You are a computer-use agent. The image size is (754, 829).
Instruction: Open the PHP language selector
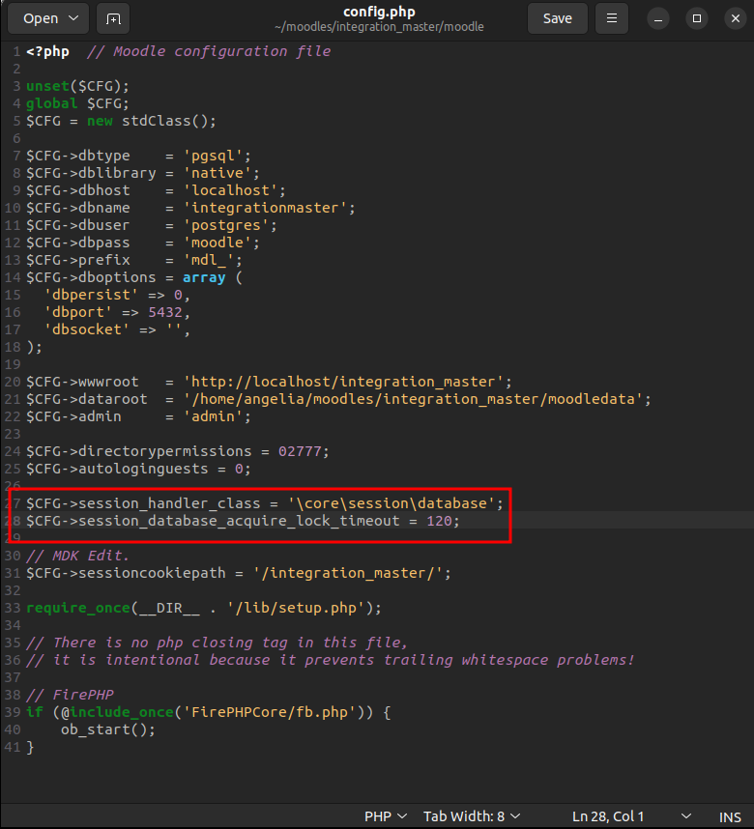coord(385,816)
